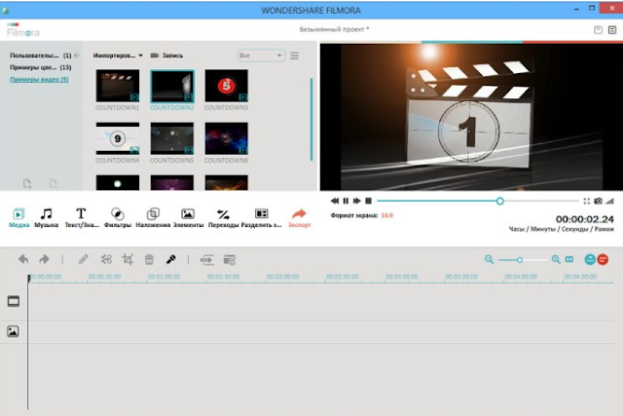Click the image track icon
The image size is (623, 416).
click(13, 331)
